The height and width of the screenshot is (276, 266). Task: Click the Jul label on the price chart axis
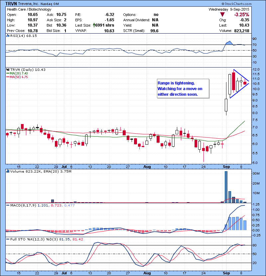[x=64, y=167]
